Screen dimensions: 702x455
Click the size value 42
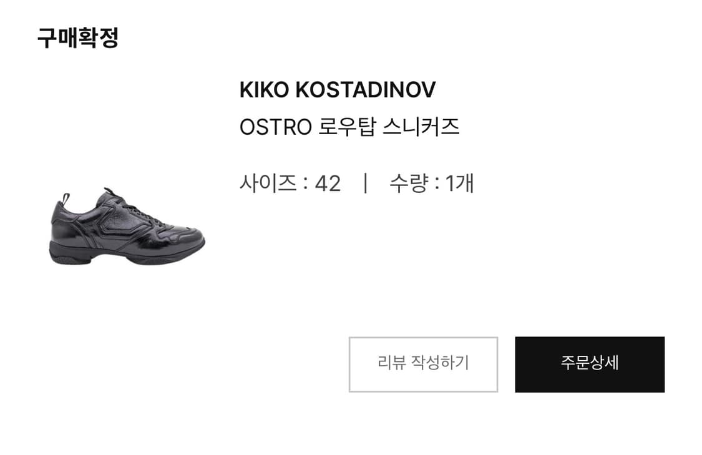(328, 183)
